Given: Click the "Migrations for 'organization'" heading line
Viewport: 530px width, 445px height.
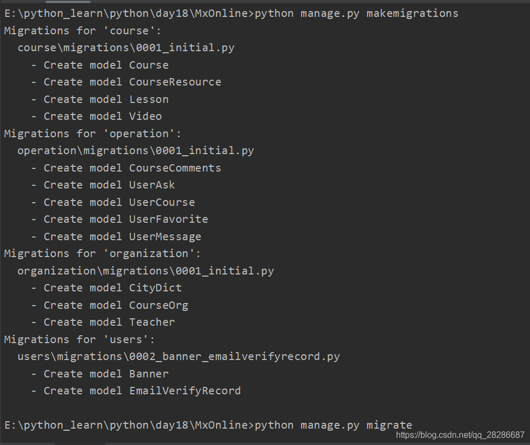Looking at the screenshot, I should point(102,253).
